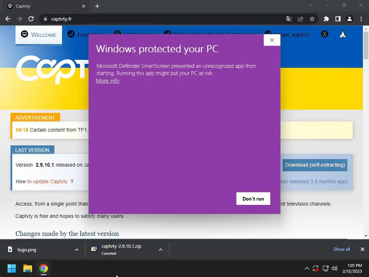Click the More info link

107,81
